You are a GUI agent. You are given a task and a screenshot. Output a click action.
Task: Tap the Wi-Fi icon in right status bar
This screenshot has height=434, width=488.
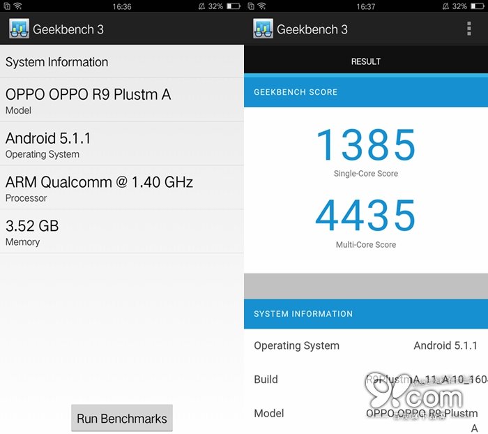click(x=261, y=6)
